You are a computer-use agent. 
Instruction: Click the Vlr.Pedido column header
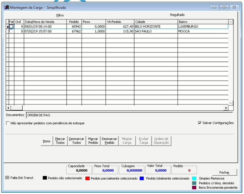click(x=120, y=22)
